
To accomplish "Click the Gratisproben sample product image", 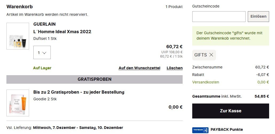I will pos(18,103).
